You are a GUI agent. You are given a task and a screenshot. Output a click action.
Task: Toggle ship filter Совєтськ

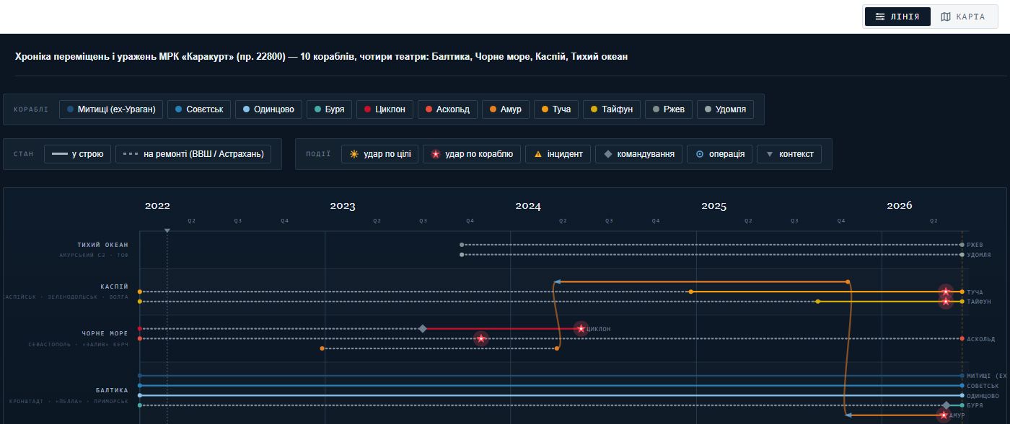pyautogui.click(x=198, y=109)
